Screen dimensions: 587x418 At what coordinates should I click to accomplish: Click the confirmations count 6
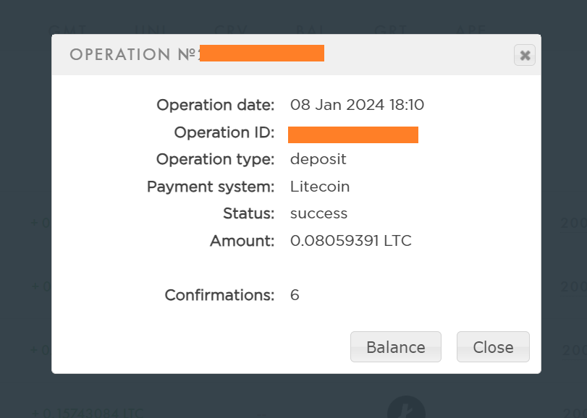295,295
